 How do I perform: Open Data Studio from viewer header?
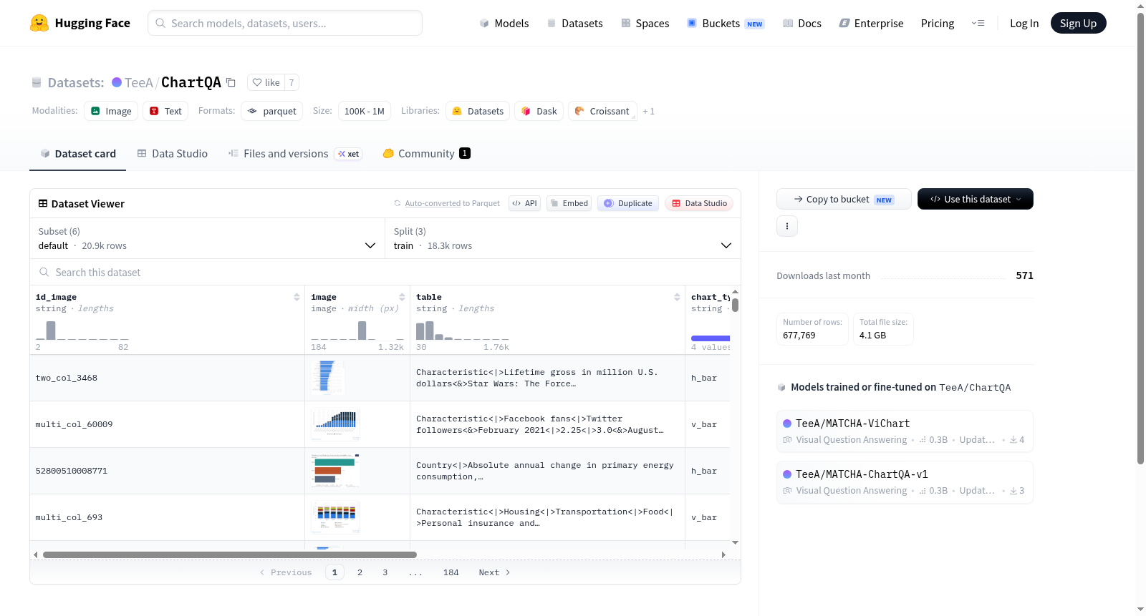coord(699,203)
